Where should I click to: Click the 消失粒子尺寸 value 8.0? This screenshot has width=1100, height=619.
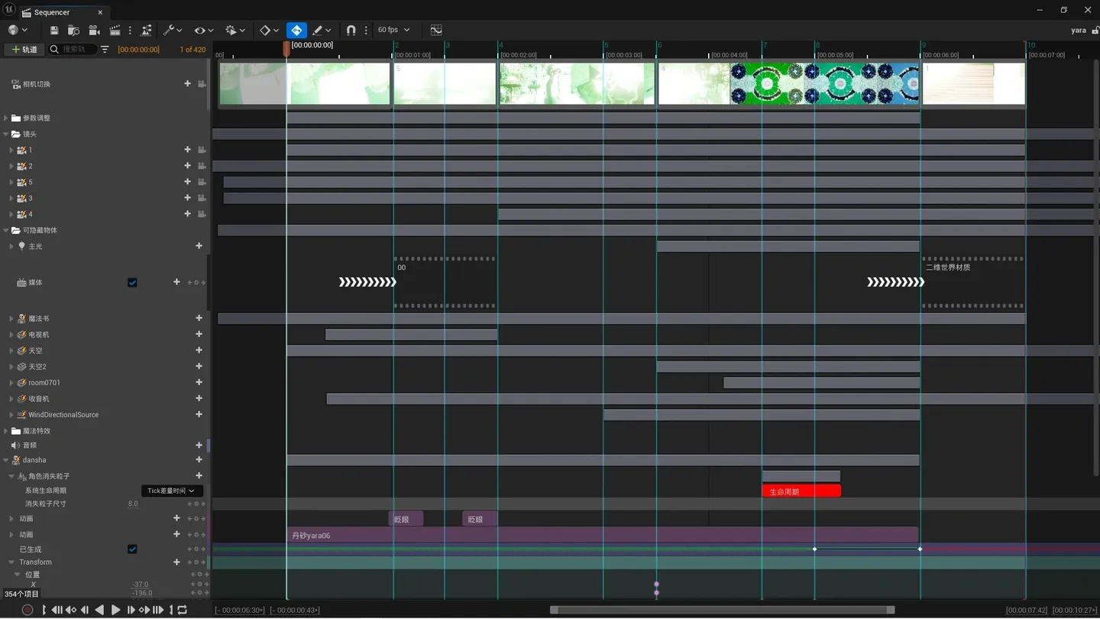tap(133, 504)
